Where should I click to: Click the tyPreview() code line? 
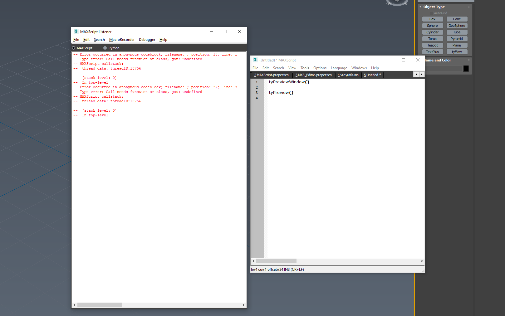tap(281, 93)
